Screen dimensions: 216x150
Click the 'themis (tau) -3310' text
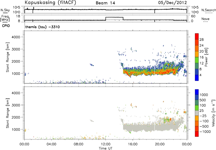point(43,27)
